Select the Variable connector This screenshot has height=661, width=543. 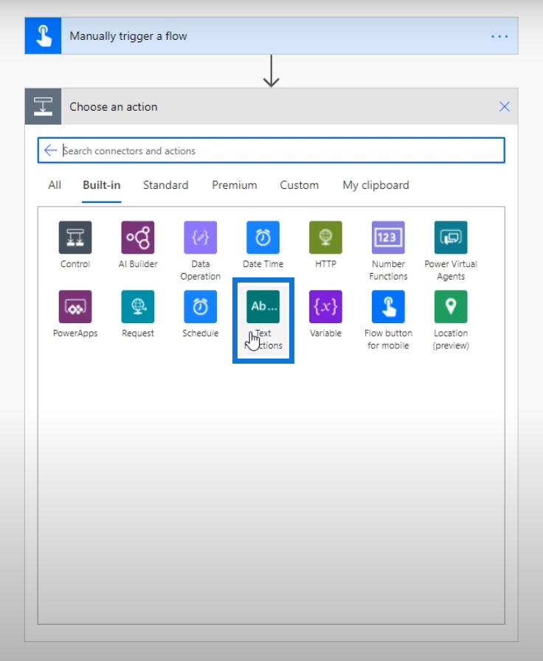pos(325,306)
